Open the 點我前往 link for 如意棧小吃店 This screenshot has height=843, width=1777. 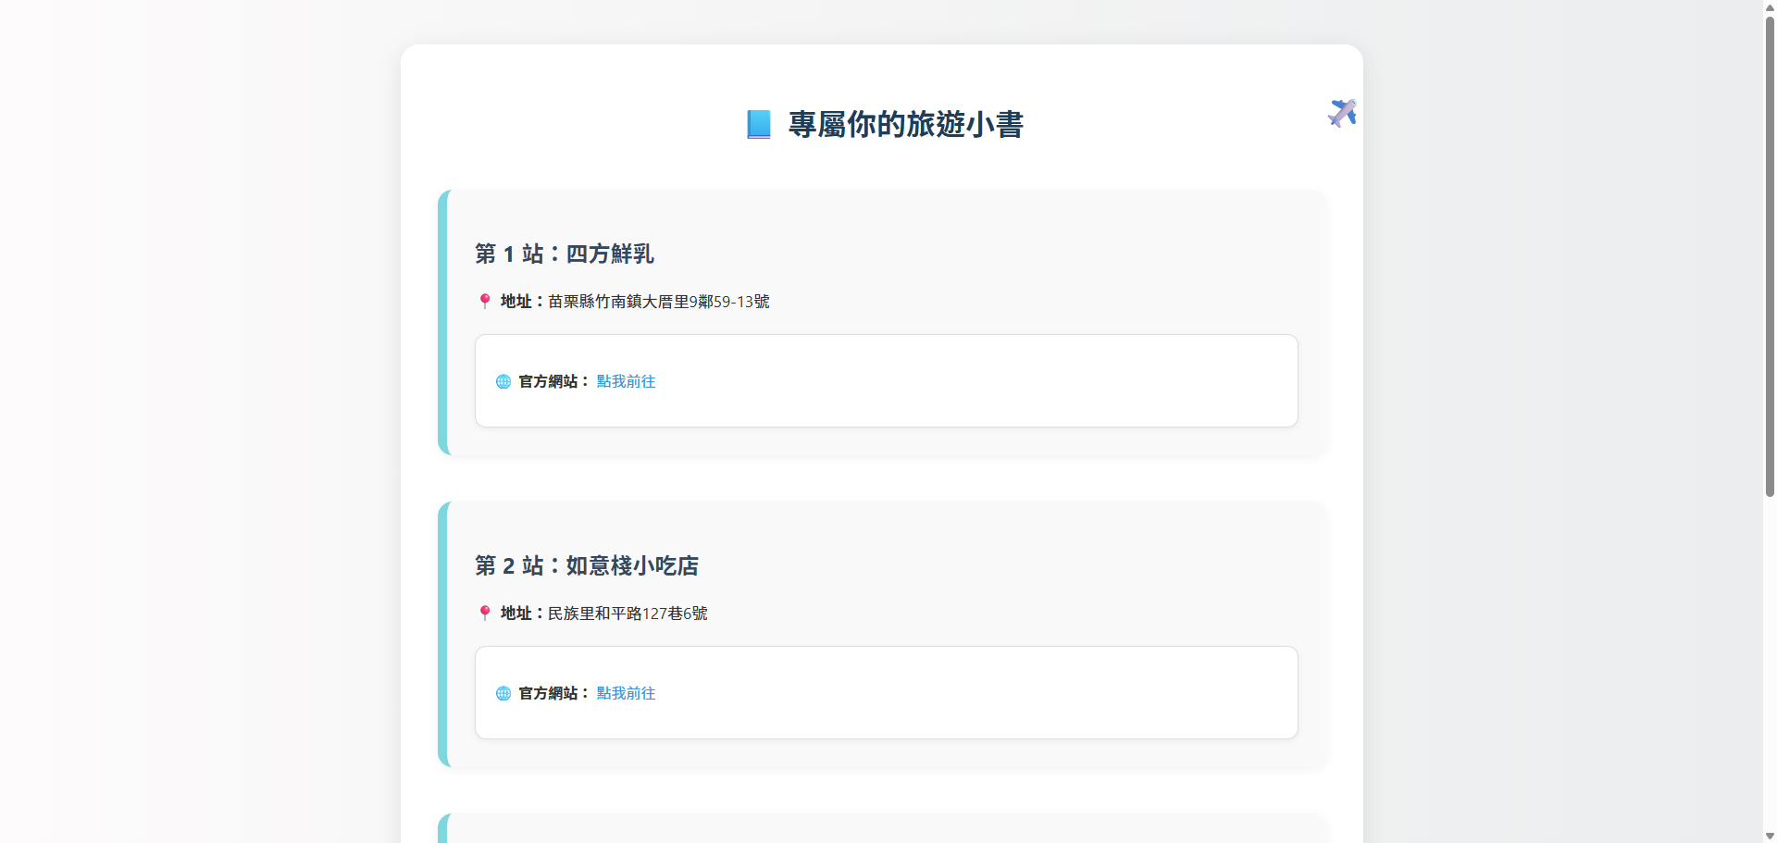click(626, 694)
